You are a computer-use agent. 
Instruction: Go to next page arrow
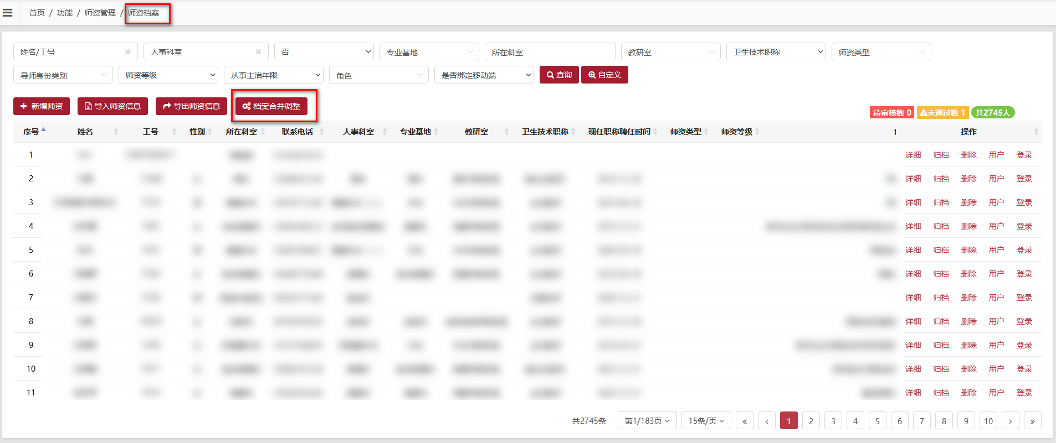[x=1011, y=421]
